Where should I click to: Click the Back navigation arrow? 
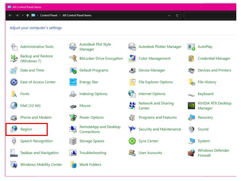pos(10,16)
